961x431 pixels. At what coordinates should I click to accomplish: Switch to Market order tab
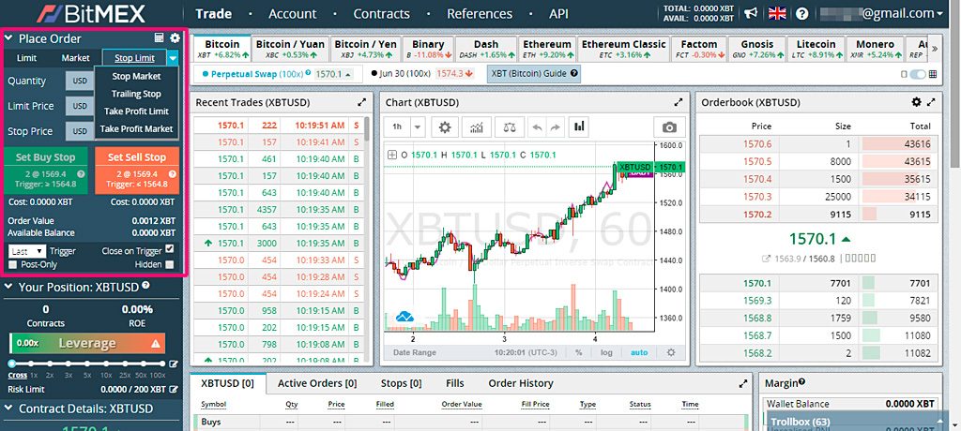[75, 58]
